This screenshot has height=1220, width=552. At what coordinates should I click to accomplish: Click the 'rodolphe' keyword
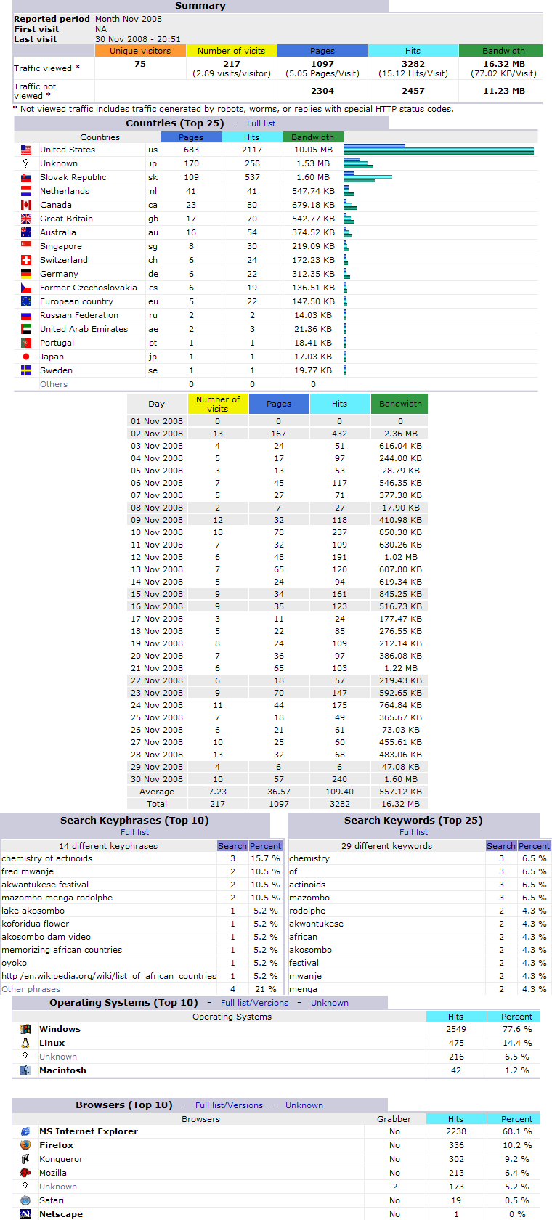(307, 911)
